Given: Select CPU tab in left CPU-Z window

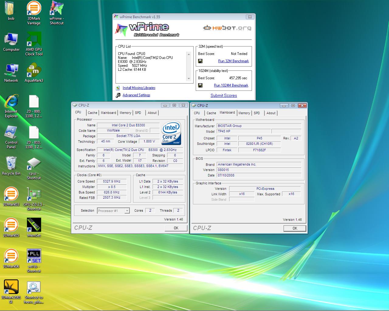Looking at the screenshot, I should click(78, 112).
